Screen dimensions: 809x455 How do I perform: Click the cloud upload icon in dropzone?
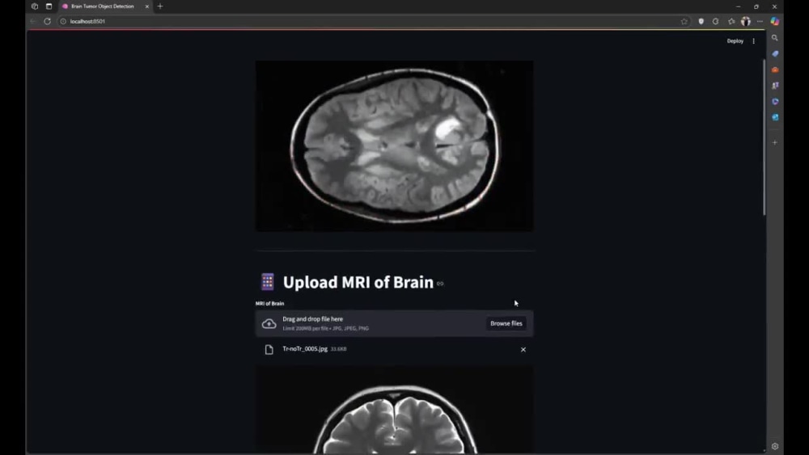tap(269, 323)
